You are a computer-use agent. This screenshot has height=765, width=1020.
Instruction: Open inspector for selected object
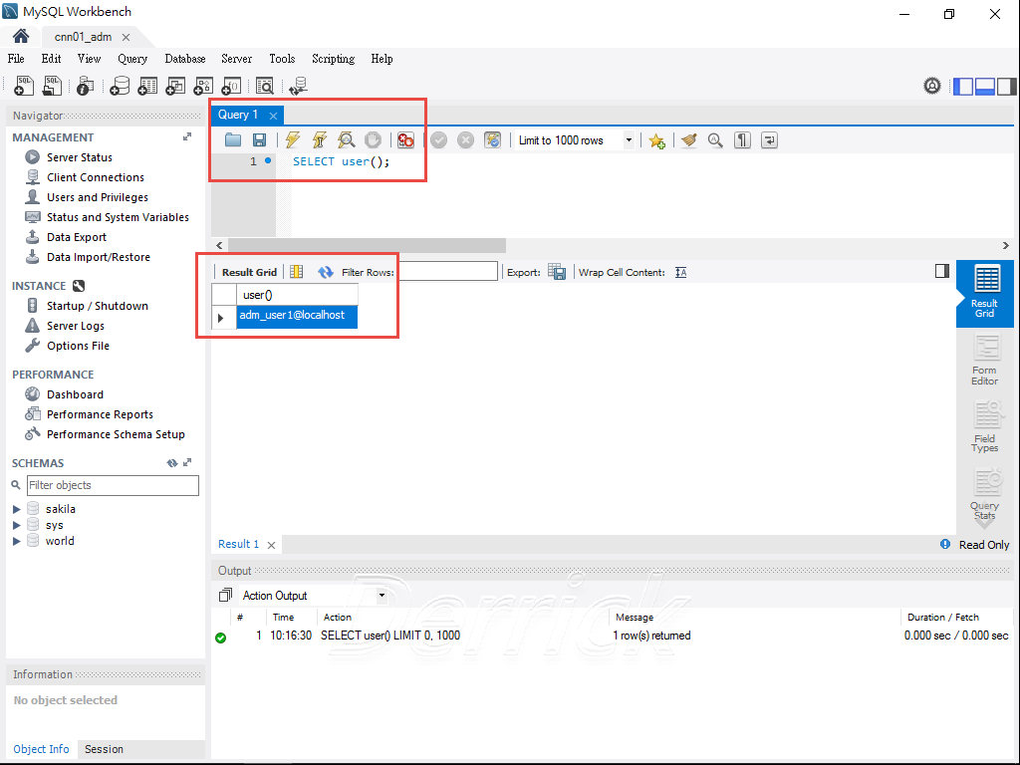click(x=85, y=86)
